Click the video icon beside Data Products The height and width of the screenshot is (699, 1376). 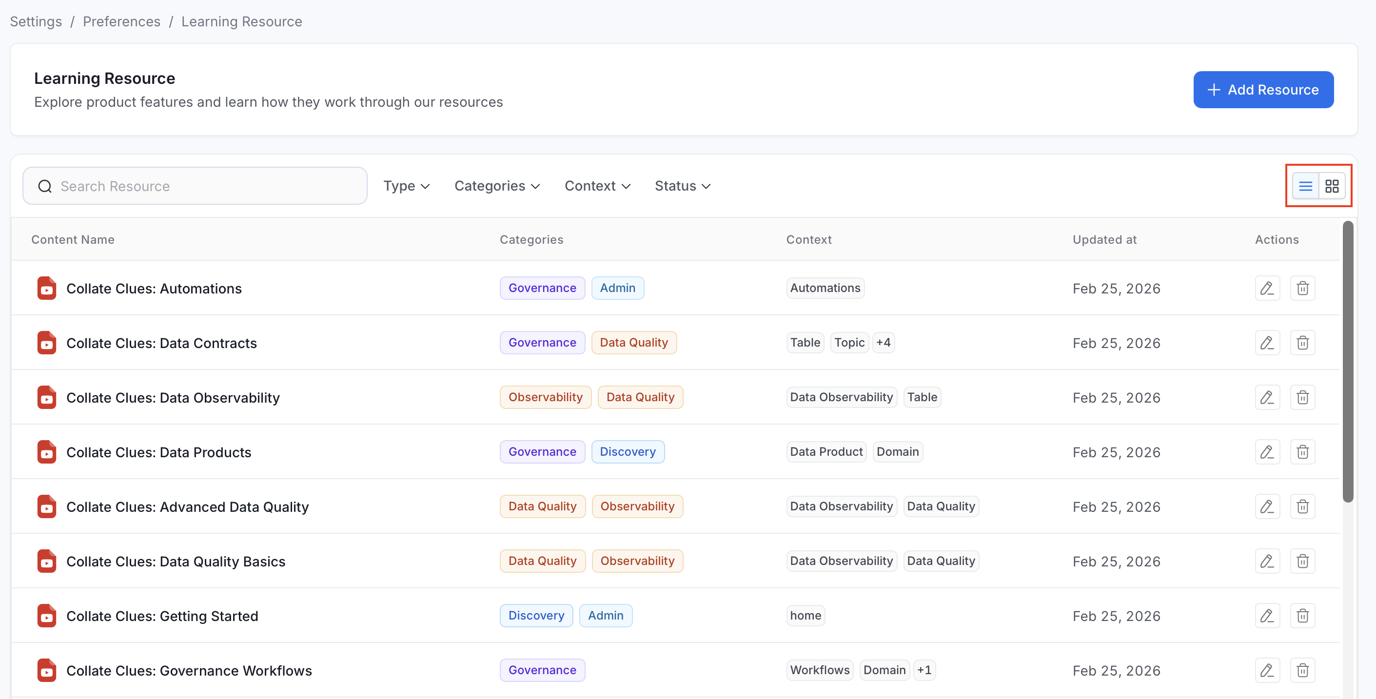46,452
